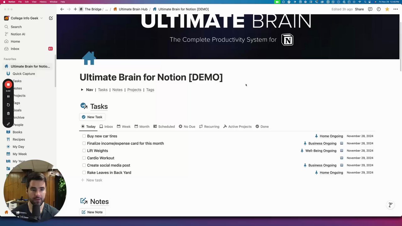The width and height of the screenshot is (402, 226).
Task: Click the page title 'Ultimate Brain for Notion [DEMO]'
Action: [151, 77]
